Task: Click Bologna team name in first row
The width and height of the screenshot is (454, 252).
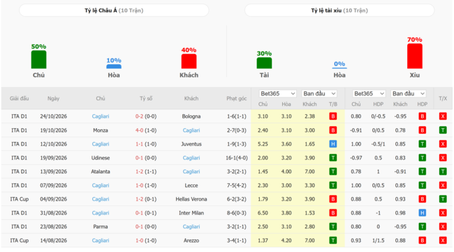Action: [191, 116]
